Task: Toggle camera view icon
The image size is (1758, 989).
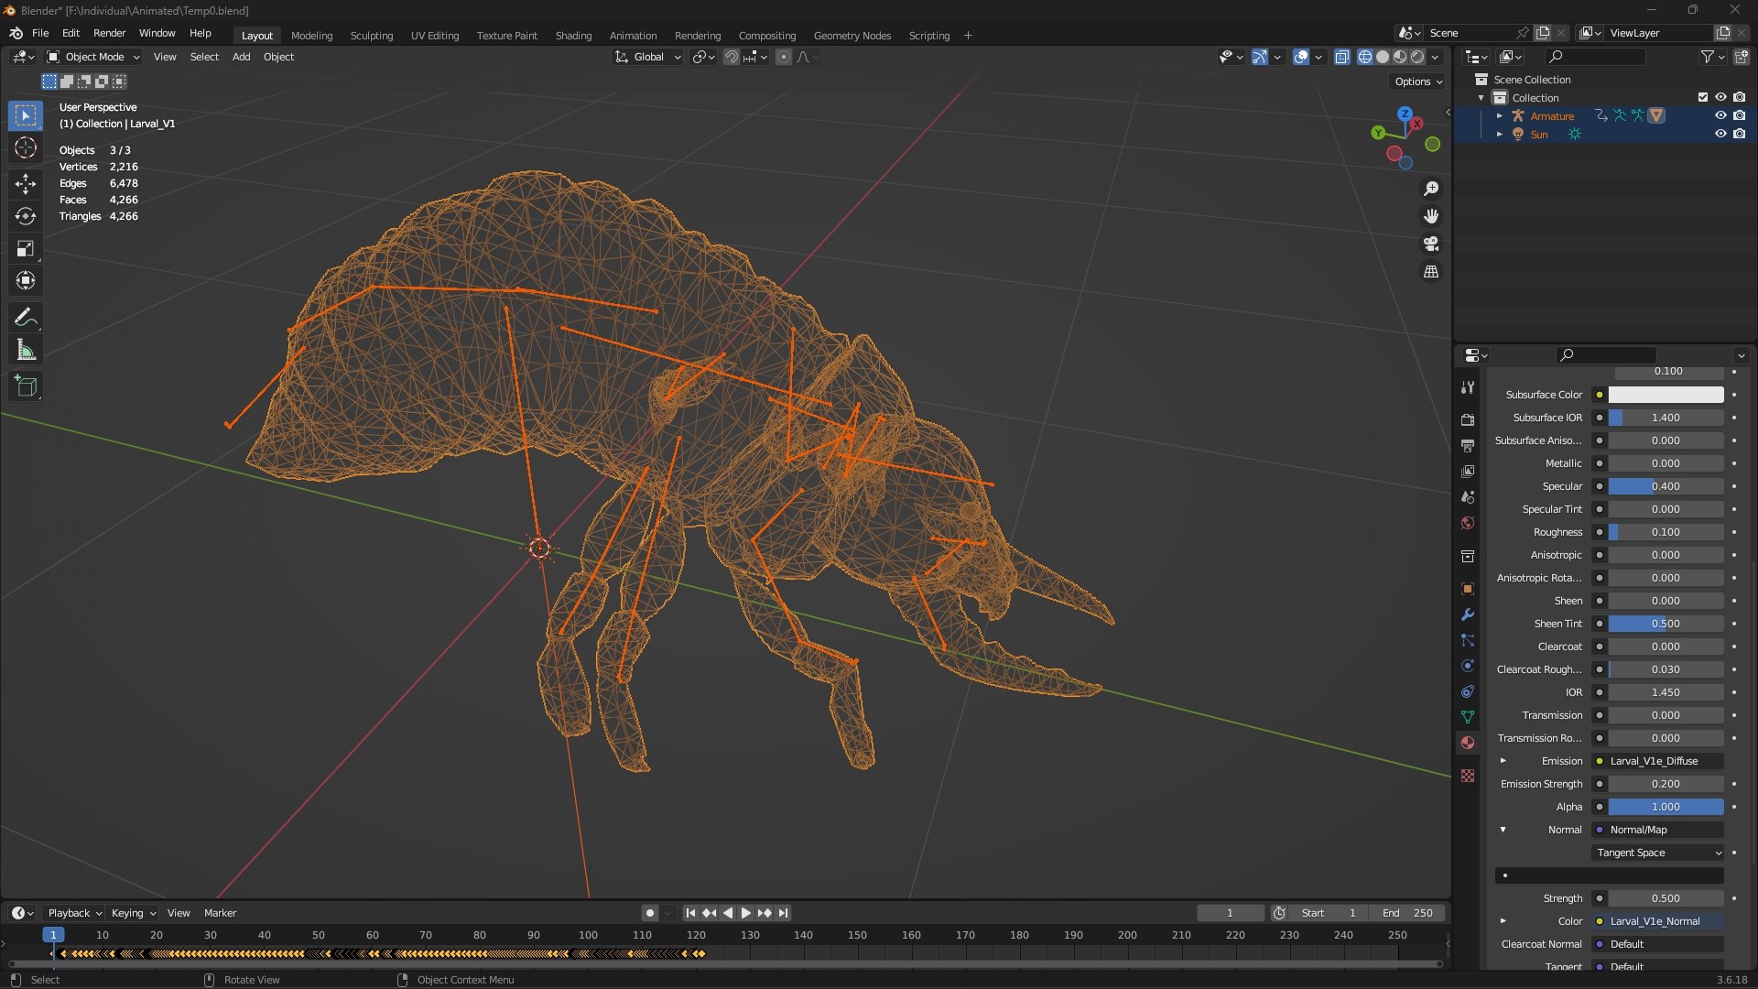Action: (1431, 244)
